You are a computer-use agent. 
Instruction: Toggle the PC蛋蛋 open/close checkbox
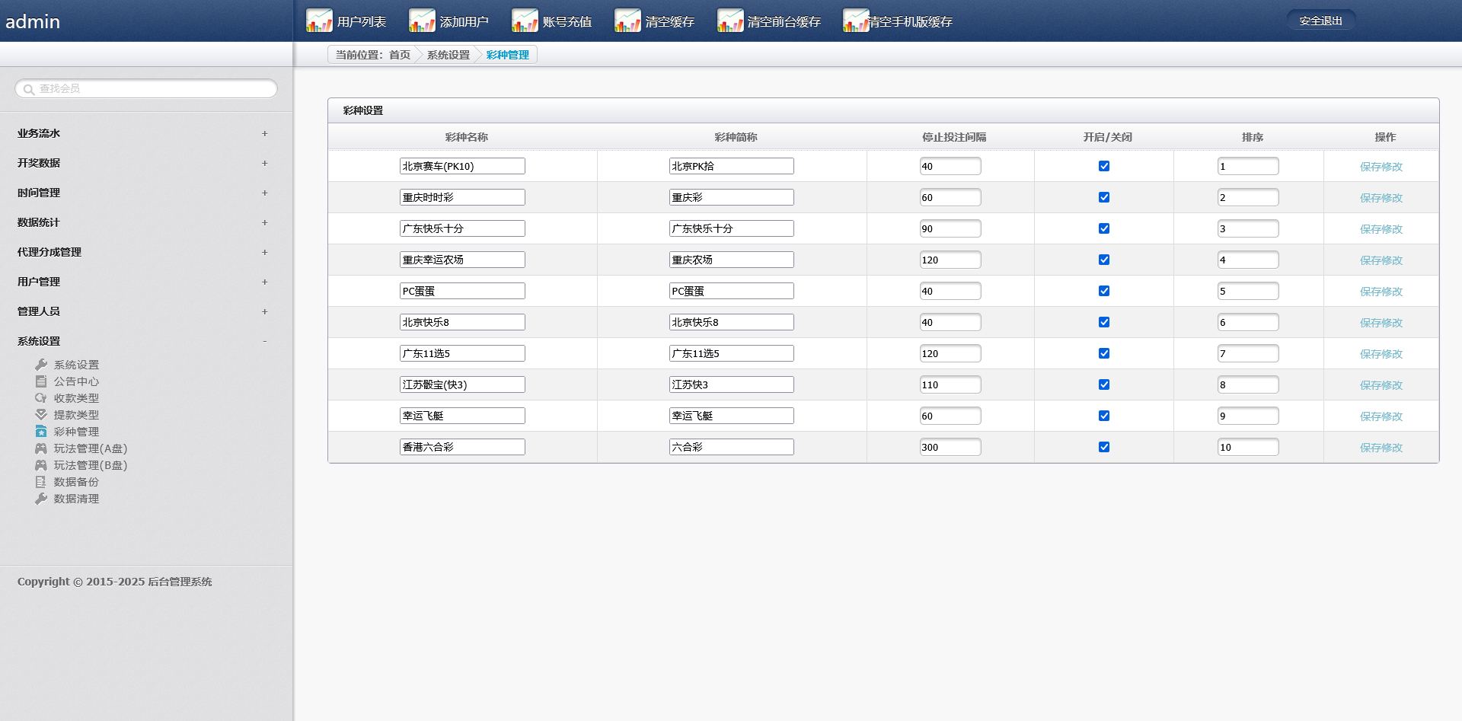[1103, 291]
